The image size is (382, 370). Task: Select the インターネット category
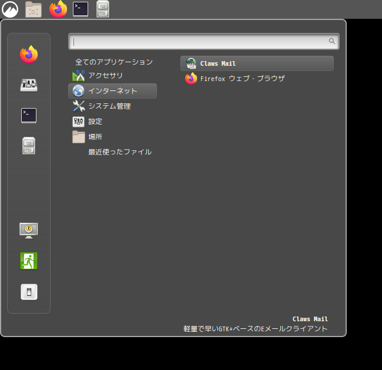tap(113, 91)
